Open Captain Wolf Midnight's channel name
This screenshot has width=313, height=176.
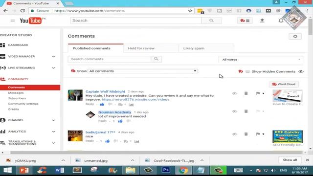(x=105, y=91)
